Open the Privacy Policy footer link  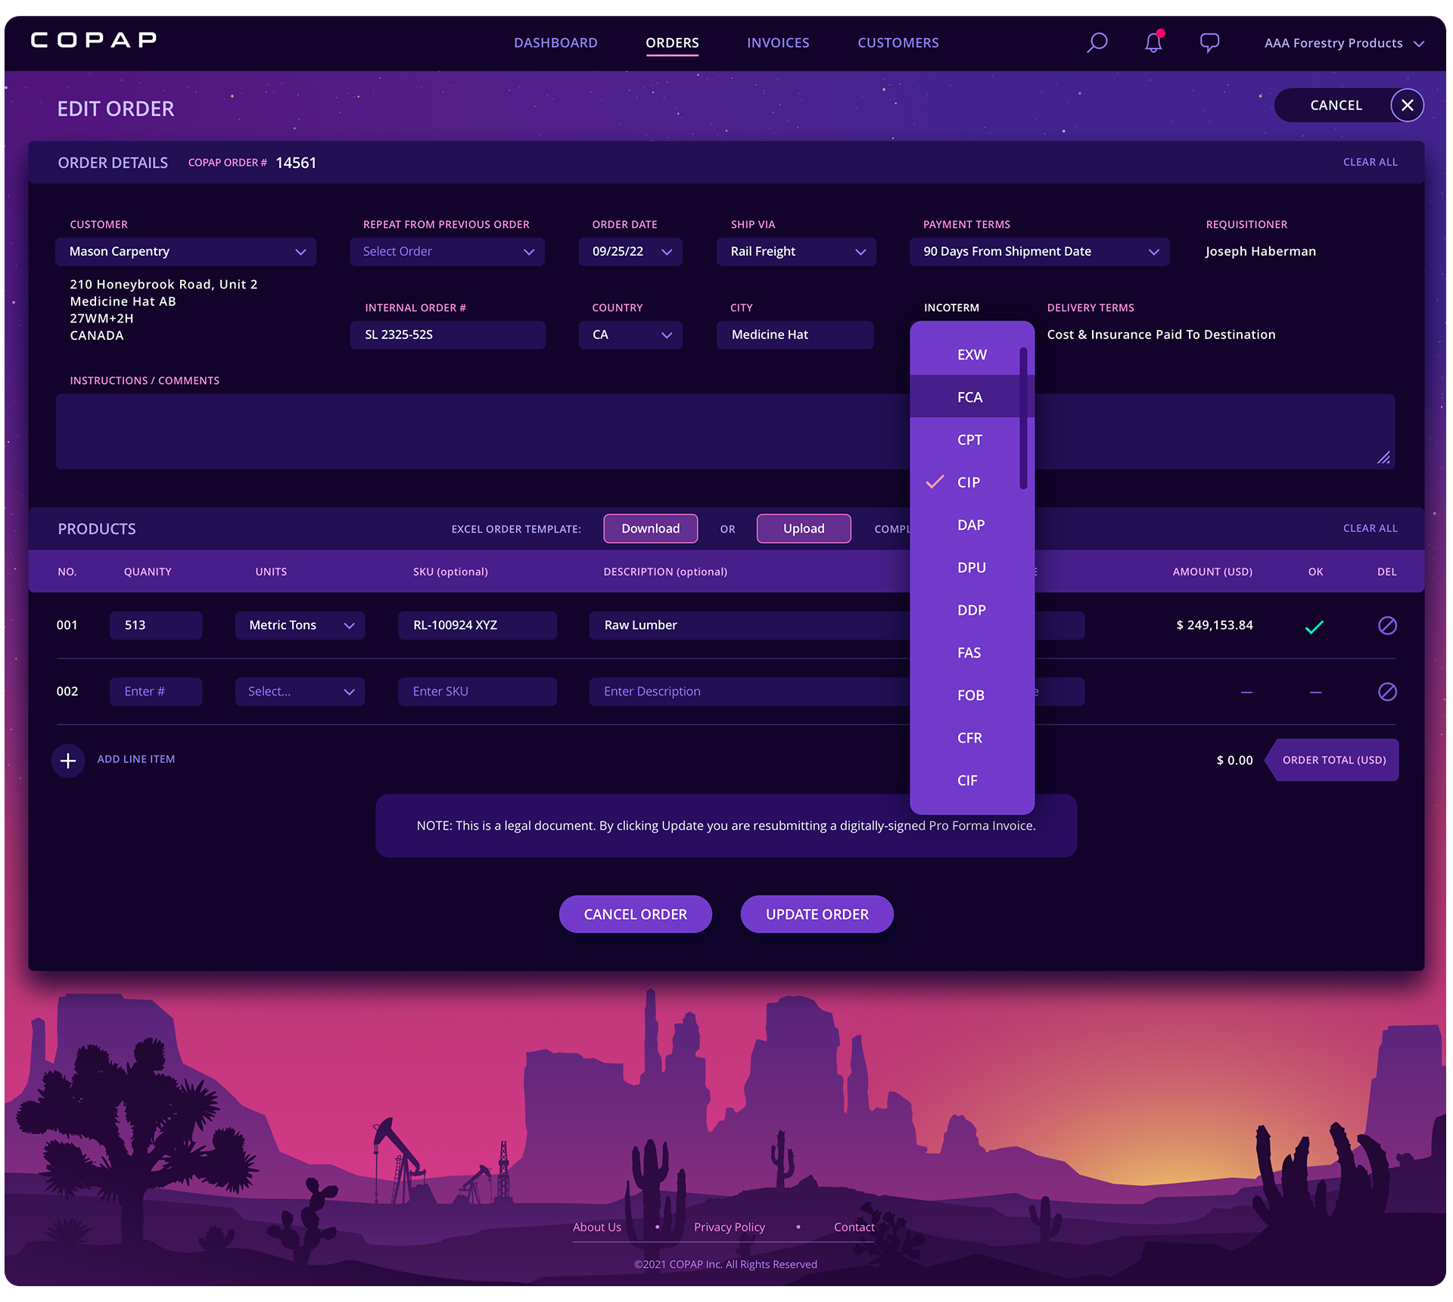tap(730, 1227)
